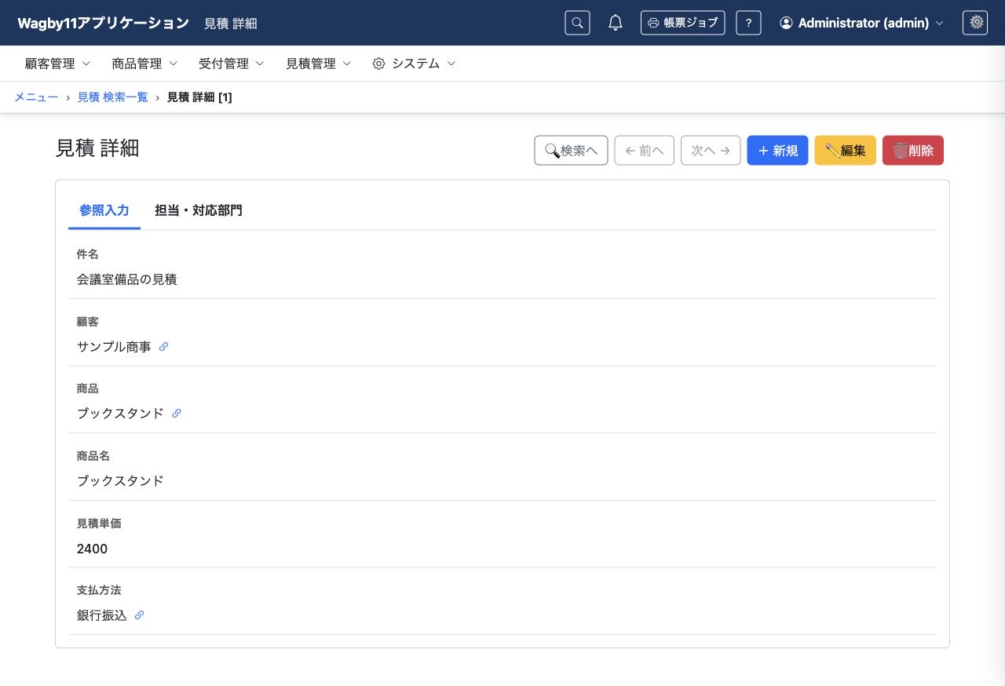Open the settings gear in top-right corner
Screen dimensions: 1005x686
click(x=975, y=22)
